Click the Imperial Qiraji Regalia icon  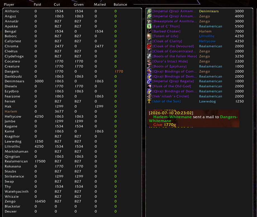[149, 81]
